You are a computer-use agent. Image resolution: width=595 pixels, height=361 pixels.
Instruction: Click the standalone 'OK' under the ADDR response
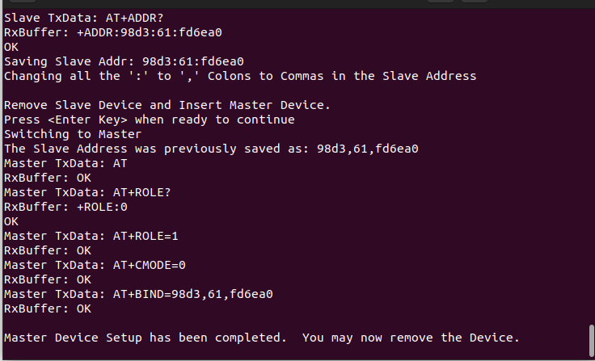click(x=11, y=47)
